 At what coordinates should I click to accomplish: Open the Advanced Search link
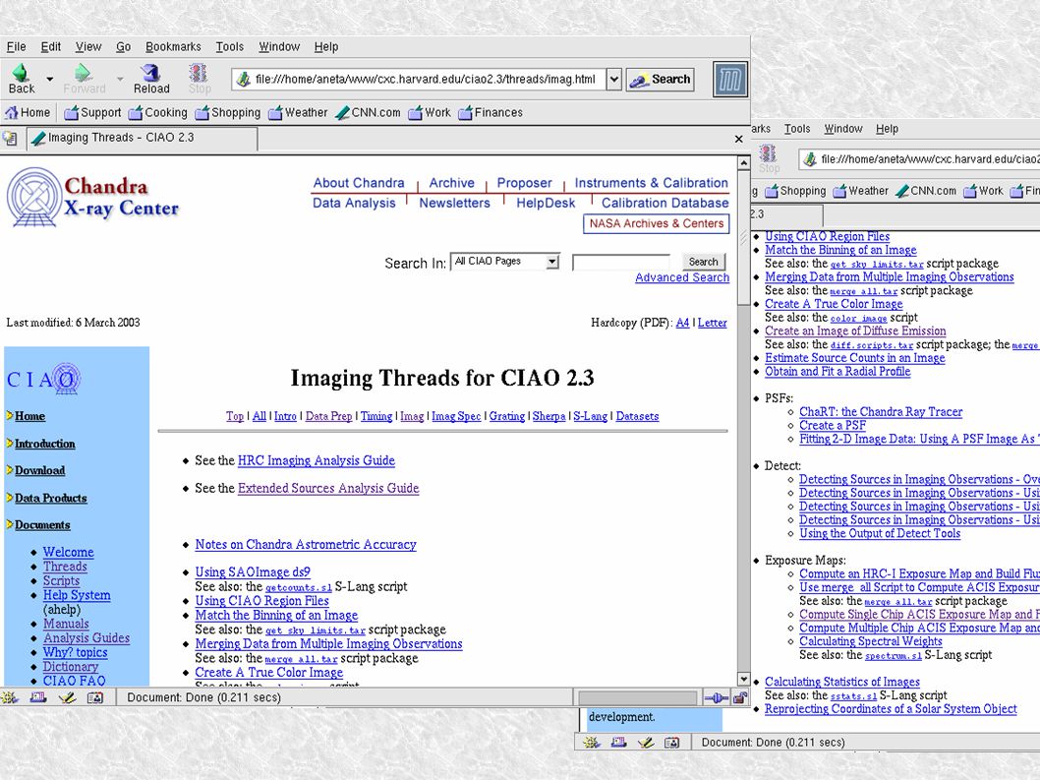(682, 277)
